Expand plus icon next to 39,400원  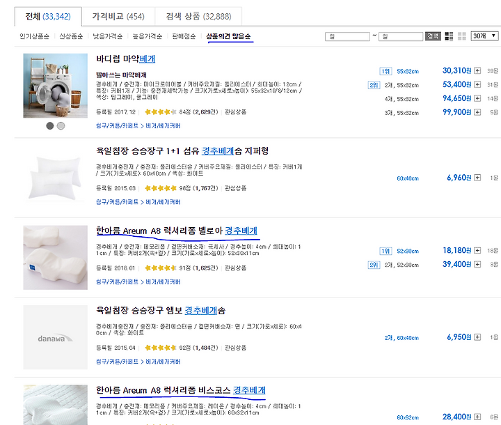(477, 264)
